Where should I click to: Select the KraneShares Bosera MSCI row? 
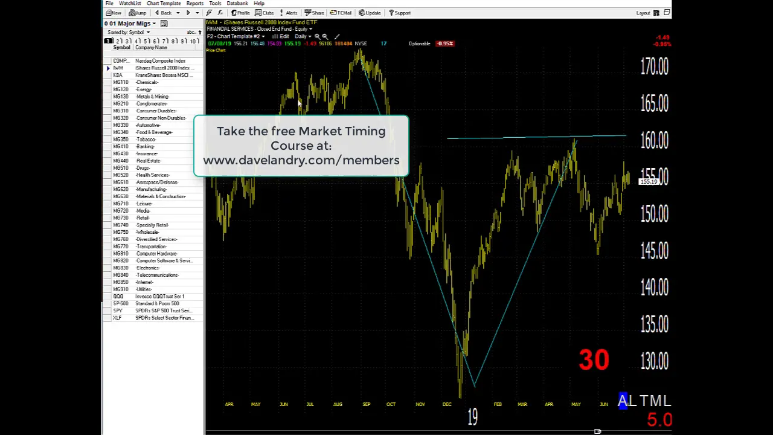153,75
